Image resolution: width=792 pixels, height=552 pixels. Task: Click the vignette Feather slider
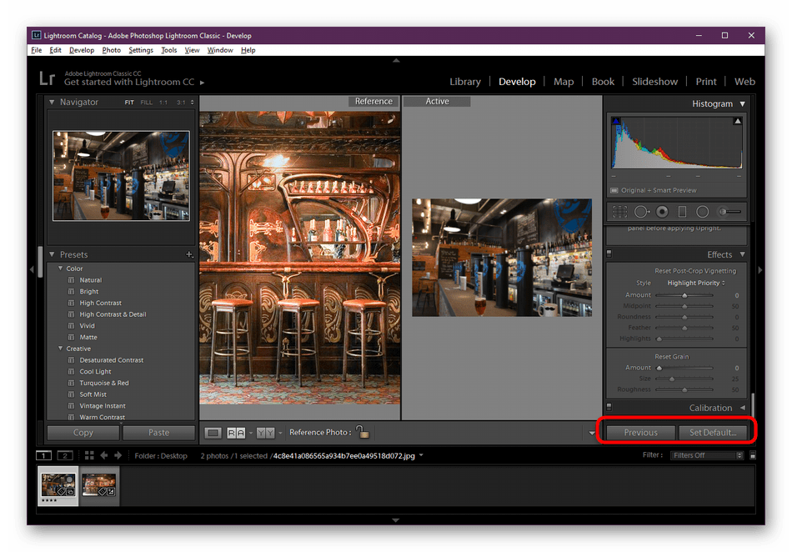pyautogui.click(x=684, y=329)
